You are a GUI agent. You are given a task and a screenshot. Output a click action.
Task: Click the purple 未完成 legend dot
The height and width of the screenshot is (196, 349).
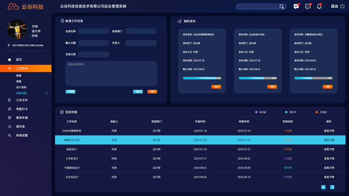pyautogui.click(x=256, y=112)
